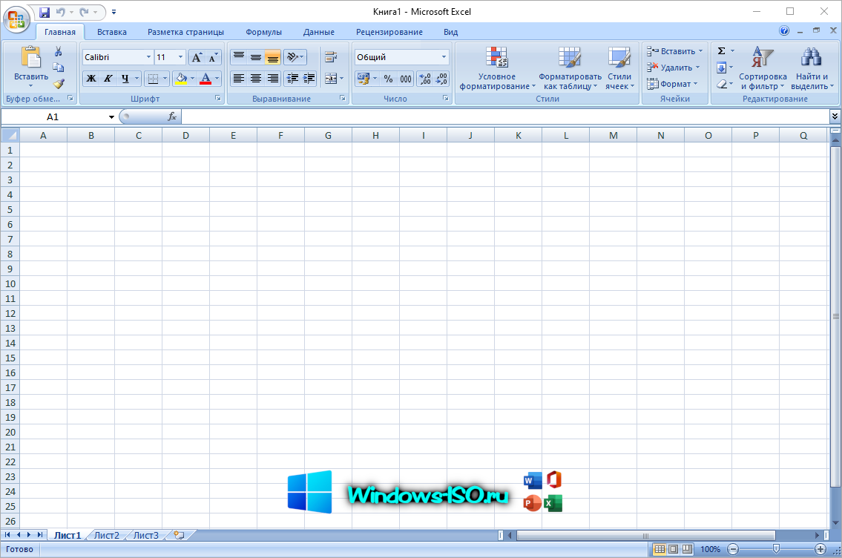Activate the Format Painter brush
Viewport: 842px width, 558px height.
[x=59, y=84]
